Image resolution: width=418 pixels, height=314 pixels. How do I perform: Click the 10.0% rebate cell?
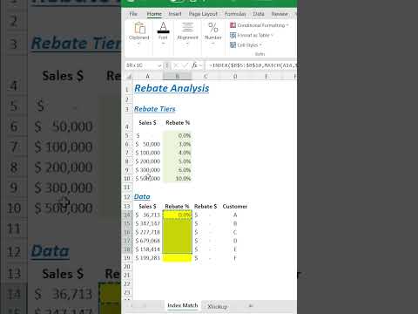tap(178, 179)
